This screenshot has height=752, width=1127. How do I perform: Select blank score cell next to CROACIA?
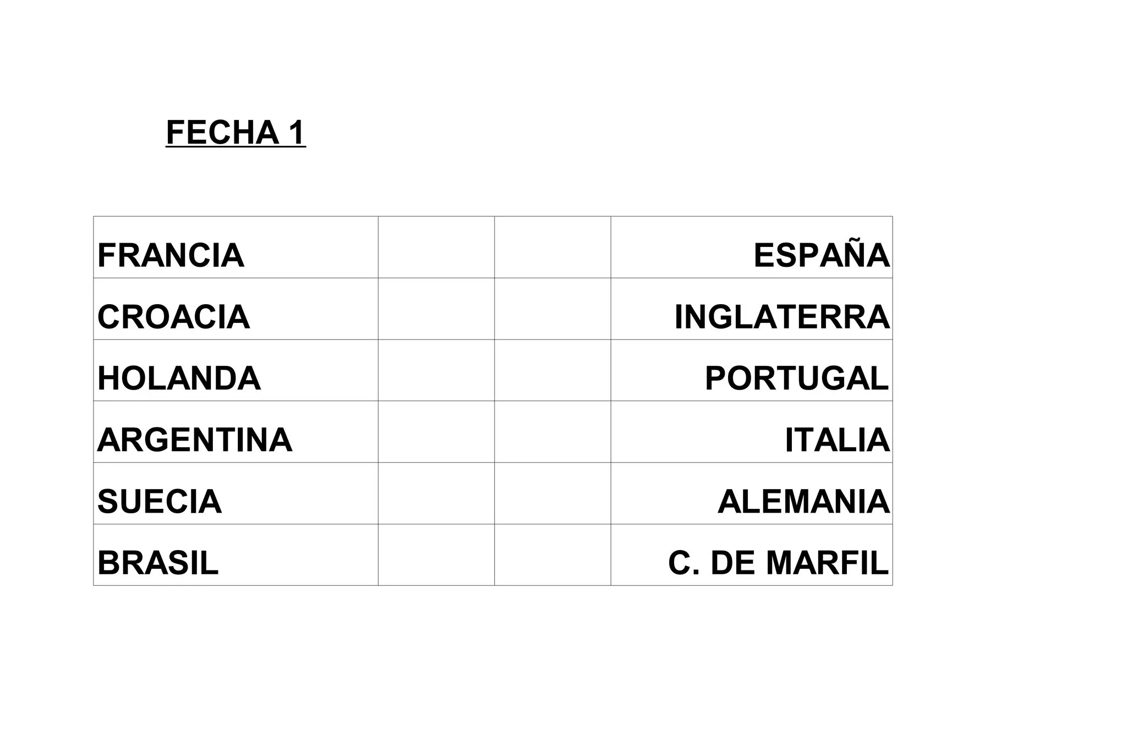point(436,309)
